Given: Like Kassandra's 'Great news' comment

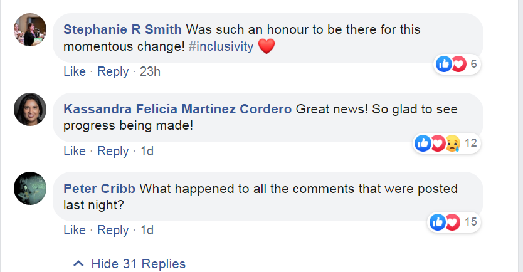Looking at the screenshot, I should tap(74, 151).
